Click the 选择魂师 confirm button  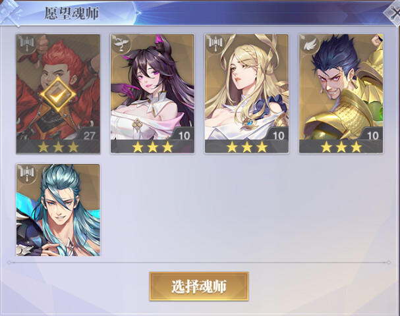(x=199, y=286)
